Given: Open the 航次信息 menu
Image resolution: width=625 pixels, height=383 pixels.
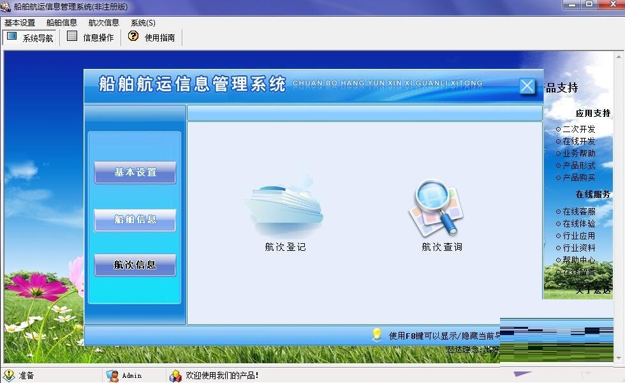Looking at the screenshot, I should (x=103, y=23).
